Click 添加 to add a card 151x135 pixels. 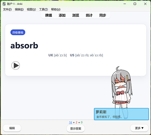[x=62, y=15]
